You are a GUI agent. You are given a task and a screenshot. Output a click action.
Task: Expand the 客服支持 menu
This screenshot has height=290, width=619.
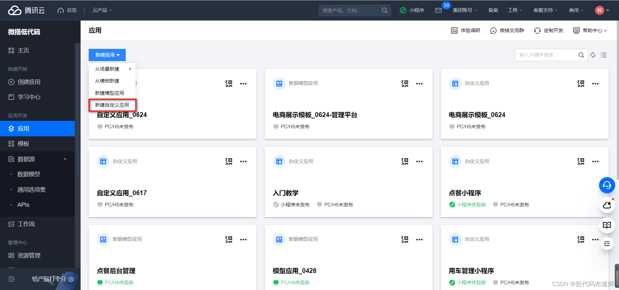coord(545,10)
